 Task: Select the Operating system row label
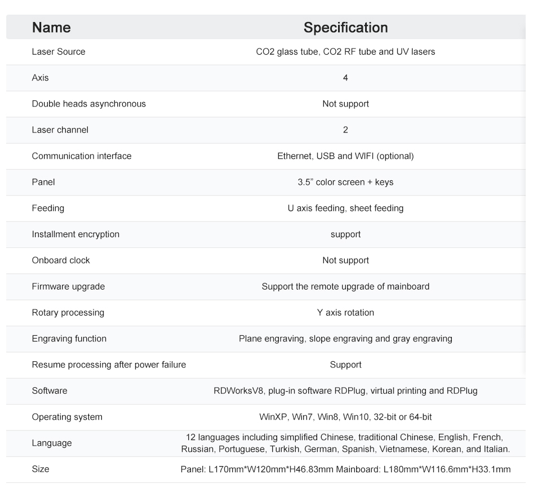[67, 417]
